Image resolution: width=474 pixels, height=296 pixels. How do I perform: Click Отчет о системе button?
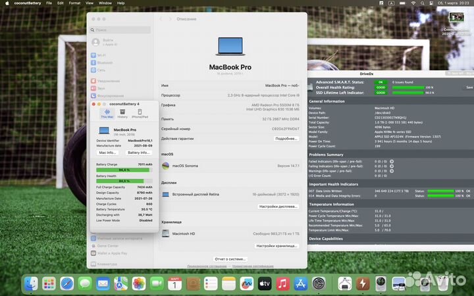230,259
